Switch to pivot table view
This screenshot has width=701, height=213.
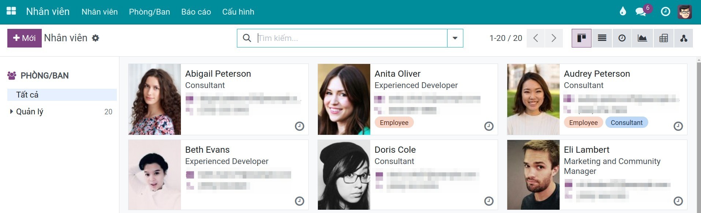pyautogui.click(x=663, y=38)
